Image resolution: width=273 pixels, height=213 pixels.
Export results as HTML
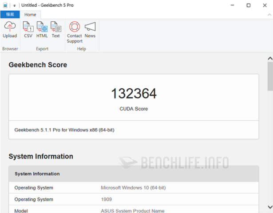click(x=42, y=30)
